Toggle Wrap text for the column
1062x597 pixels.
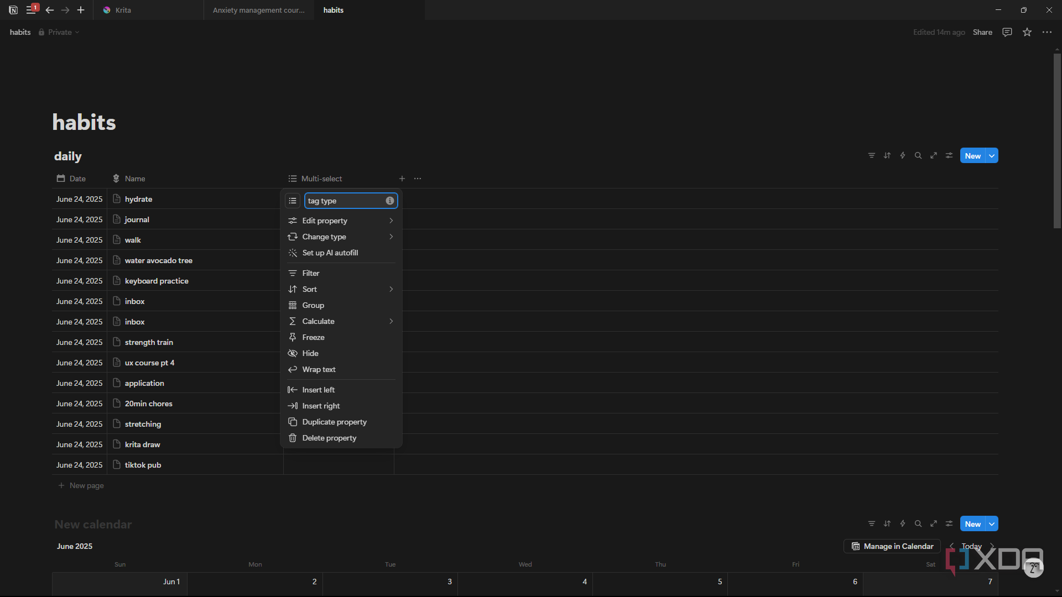point(341,369)
